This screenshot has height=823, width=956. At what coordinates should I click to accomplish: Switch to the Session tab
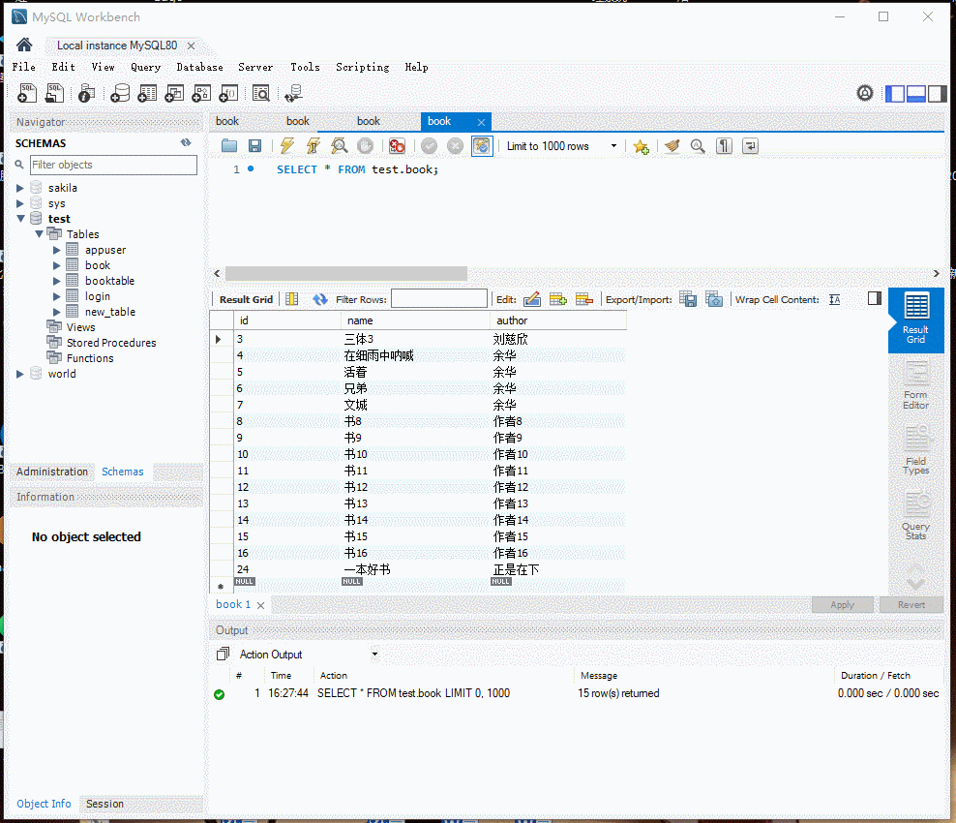[x=105, y=804]
